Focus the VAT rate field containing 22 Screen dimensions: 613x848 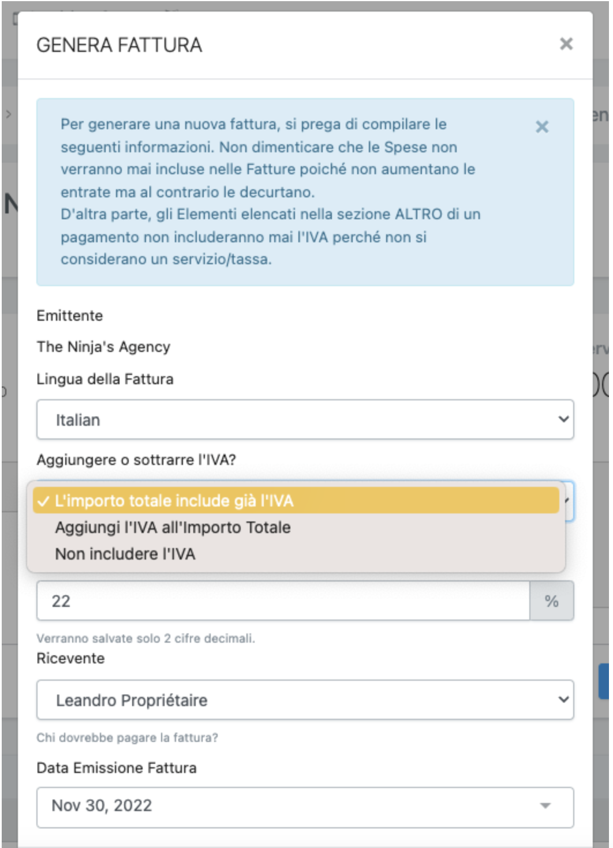pyautogui.click(x=283, y=601)
